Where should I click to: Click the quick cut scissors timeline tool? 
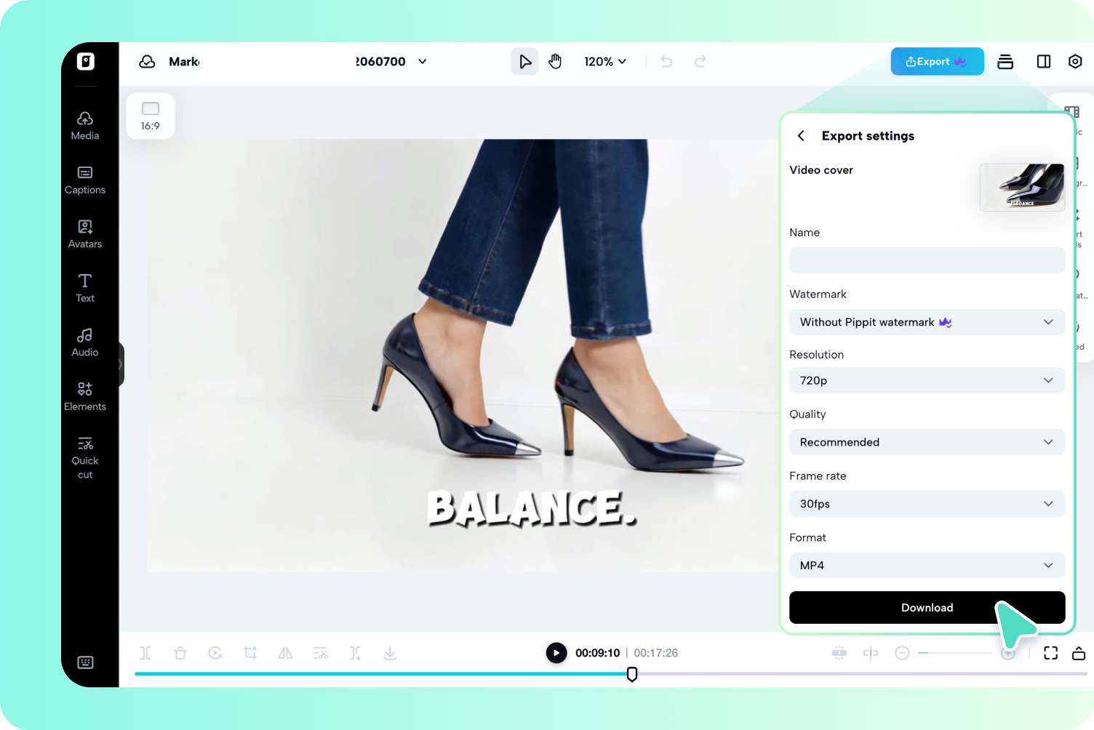point(321,653)
